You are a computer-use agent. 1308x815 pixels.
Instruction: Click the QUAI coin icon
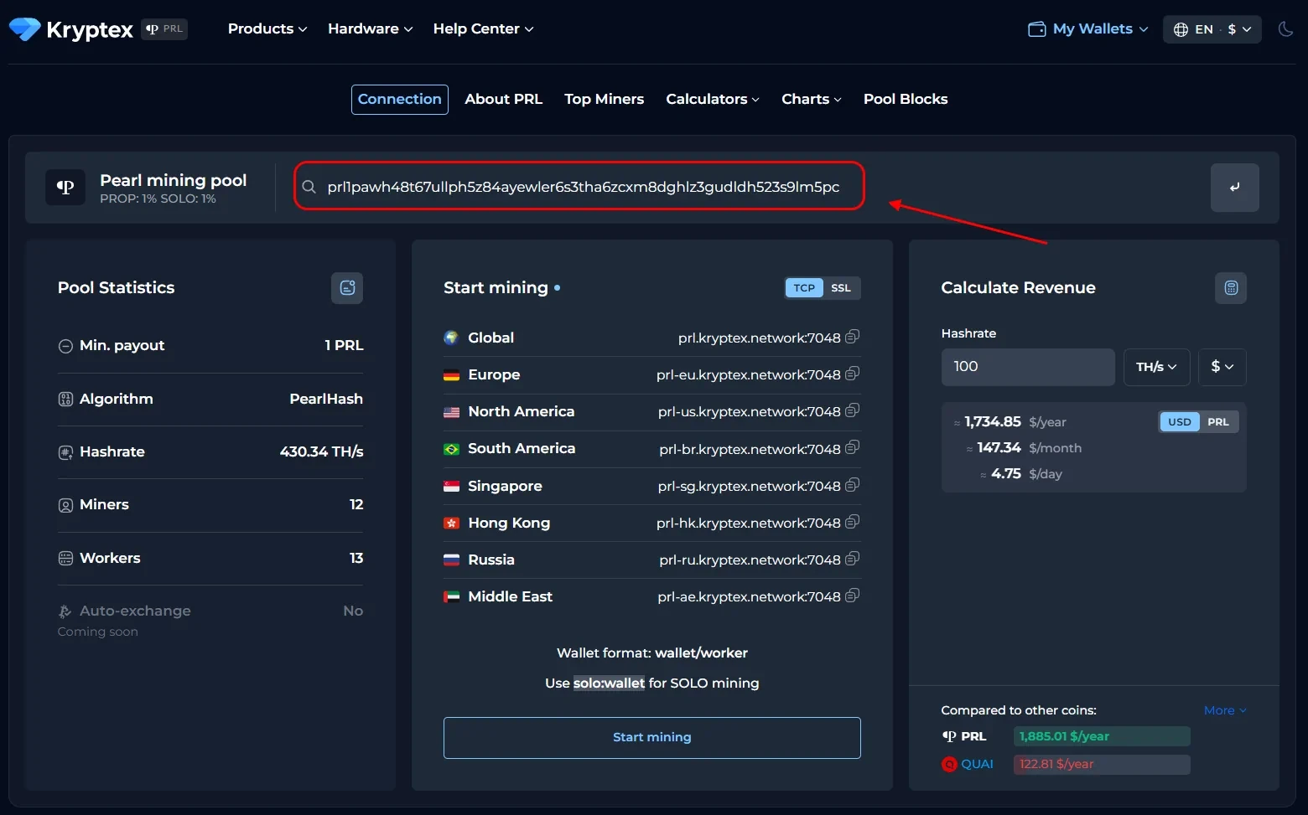click(x=949, y=764)
